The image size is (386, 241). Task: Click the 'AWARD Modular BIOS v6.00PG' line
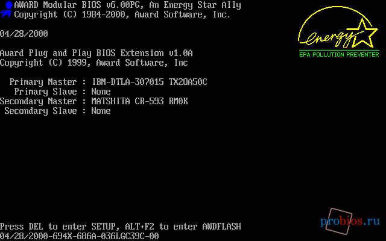click(127, 5)
